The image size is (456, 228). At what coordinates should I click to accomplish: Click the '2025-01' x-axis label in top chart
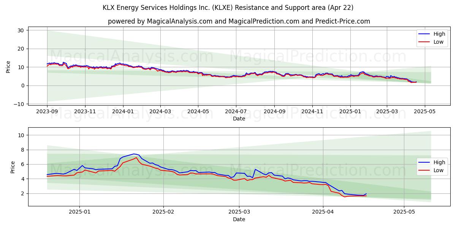click(350, 112)
